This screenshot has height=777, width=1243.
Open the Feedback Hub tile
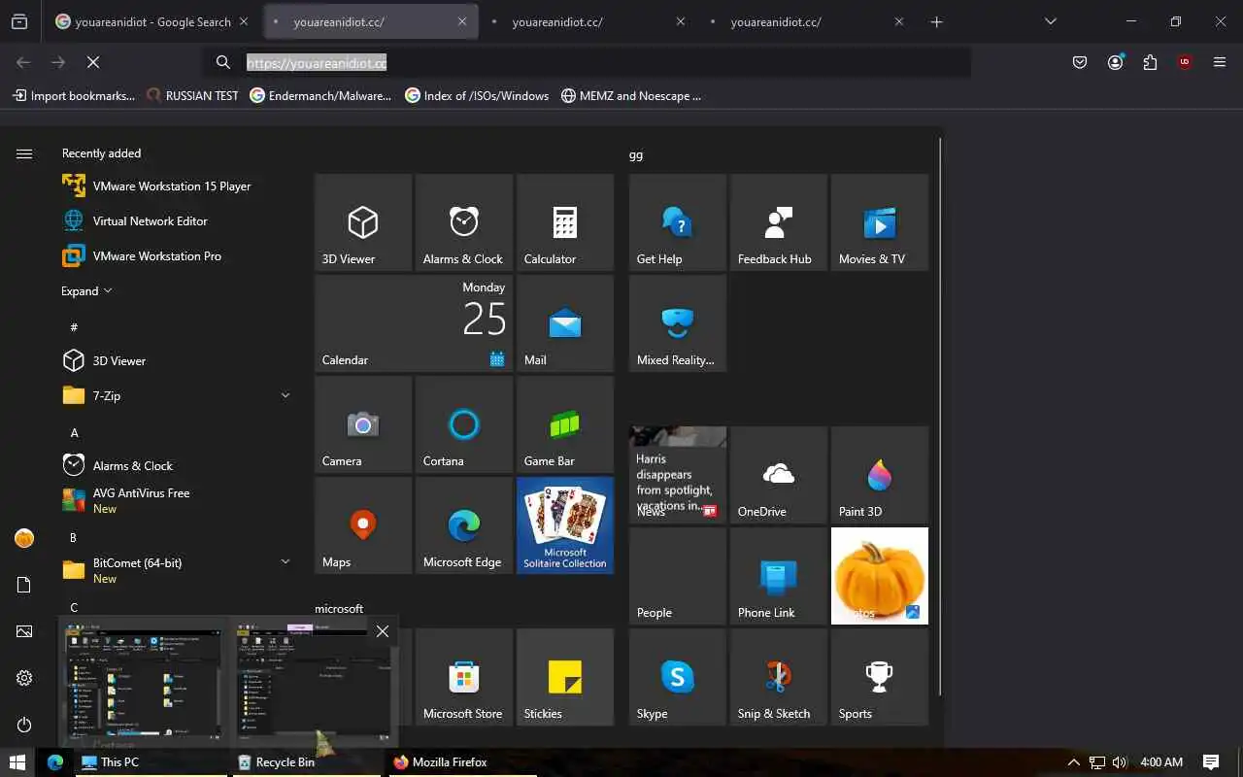point(779,222)
